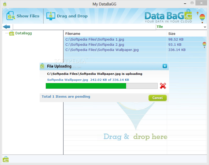Click the Data BaGG logo
This screenshot has height=165, width=209.
pyautogui.click(x=168, y=16)
